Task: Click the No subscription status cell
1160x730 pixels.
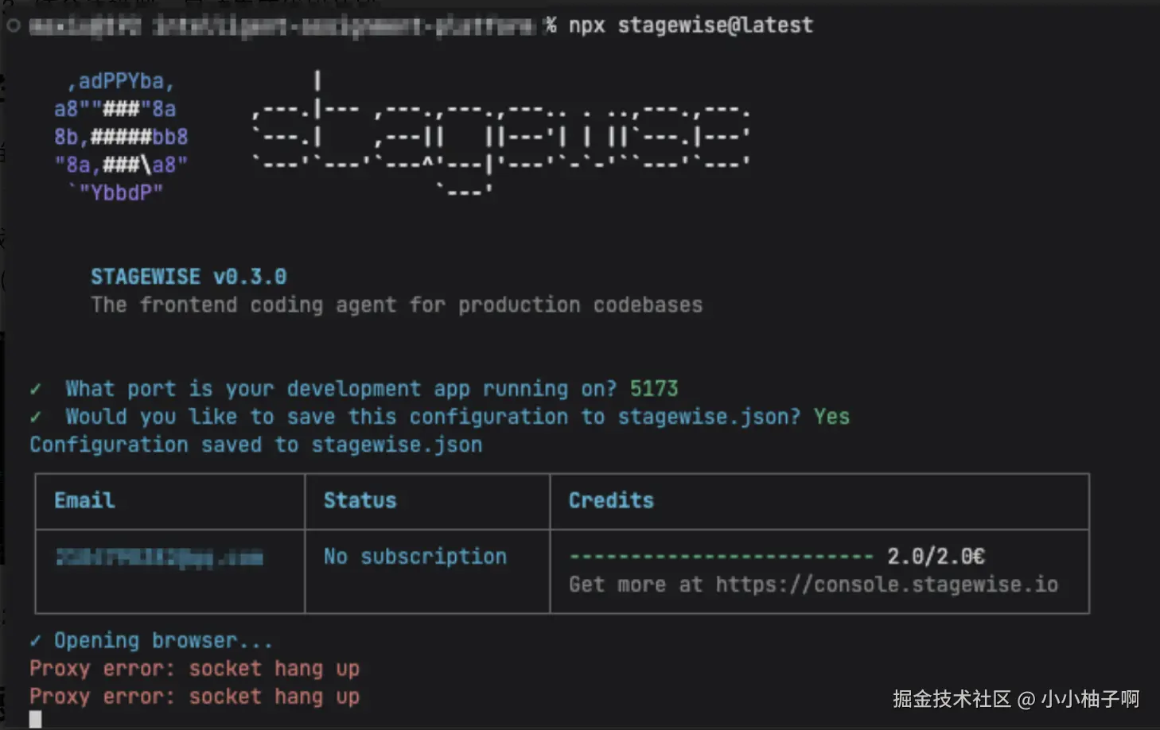Action: point(415,557)
